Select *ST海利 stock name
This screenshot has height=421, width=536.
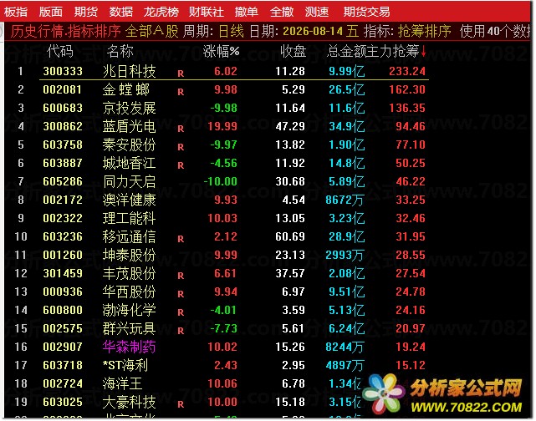point(125,366)
